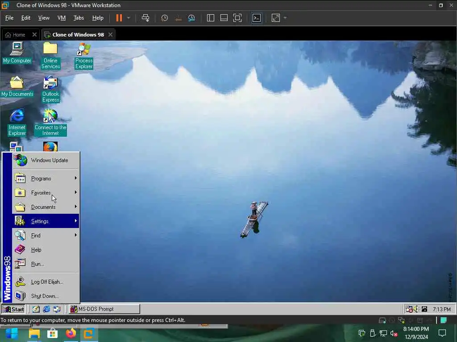Take a snapshot of the VM

click(164, 18)
